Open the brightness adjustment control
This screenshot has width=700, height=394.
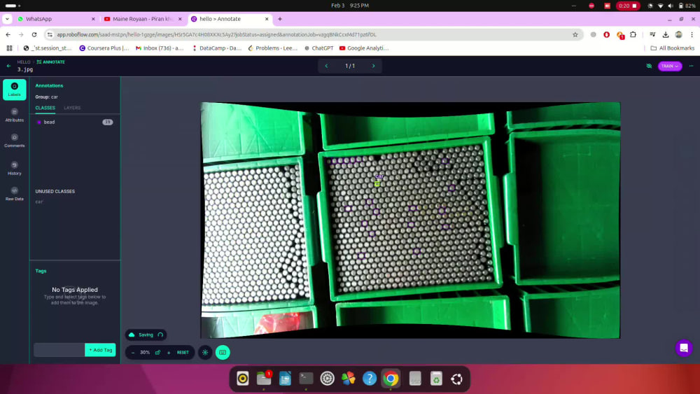[205, 353]
